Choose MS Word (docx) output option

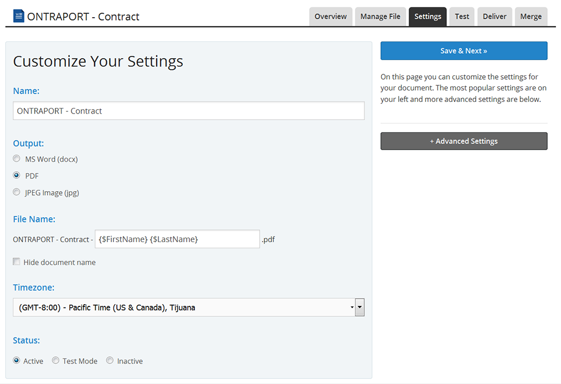tap(17, 159)
